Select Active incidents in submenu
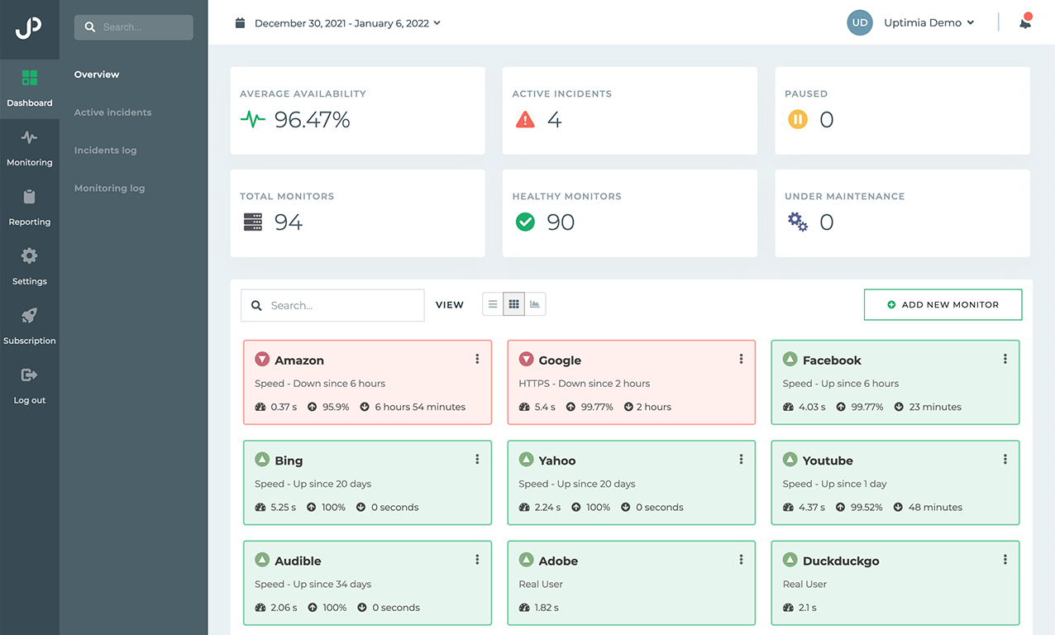Viewport: 1055px width, 635px height. (112, 112)
